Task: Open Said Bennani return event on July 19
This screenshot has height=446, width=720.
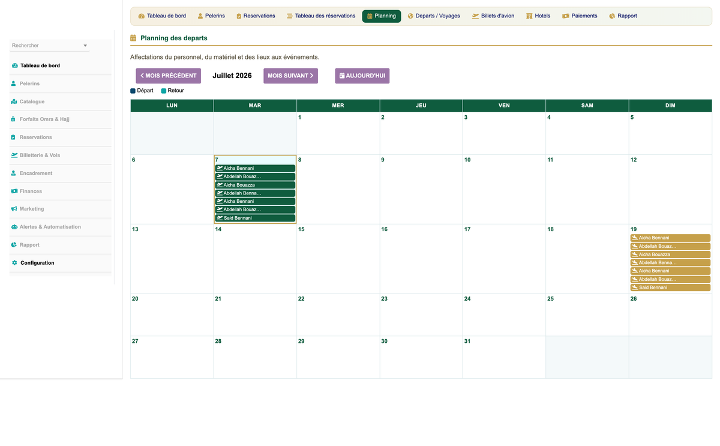Action: tap(670, 288)
